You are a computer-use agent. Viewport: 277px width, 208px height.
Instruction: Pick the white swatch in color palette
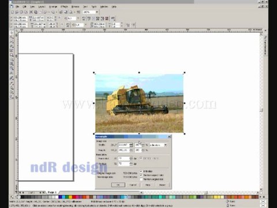pyautogui.click(x=57, y=197)
